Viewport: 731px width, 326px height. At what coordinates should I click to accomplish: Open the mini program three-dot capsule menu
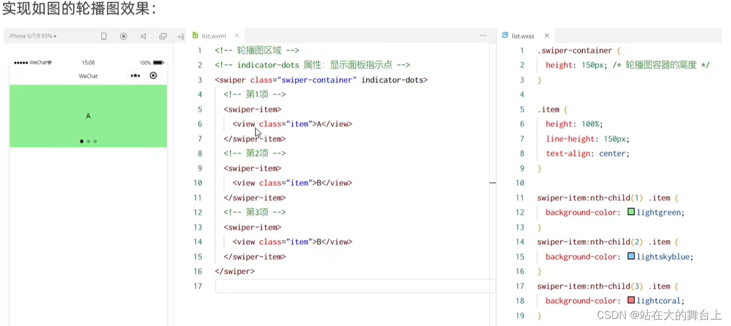click(x=135, y=75)
